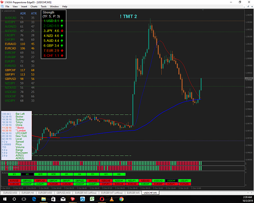Switch symbol with the AUDJPY button
Image resolution: width=254 pixels, height=203 pixels.
(x=41, y=184)
